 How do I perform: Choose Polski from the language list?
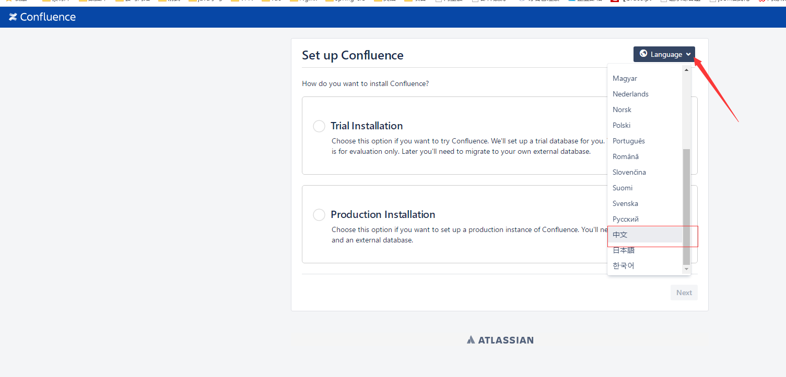click(645, 125)
